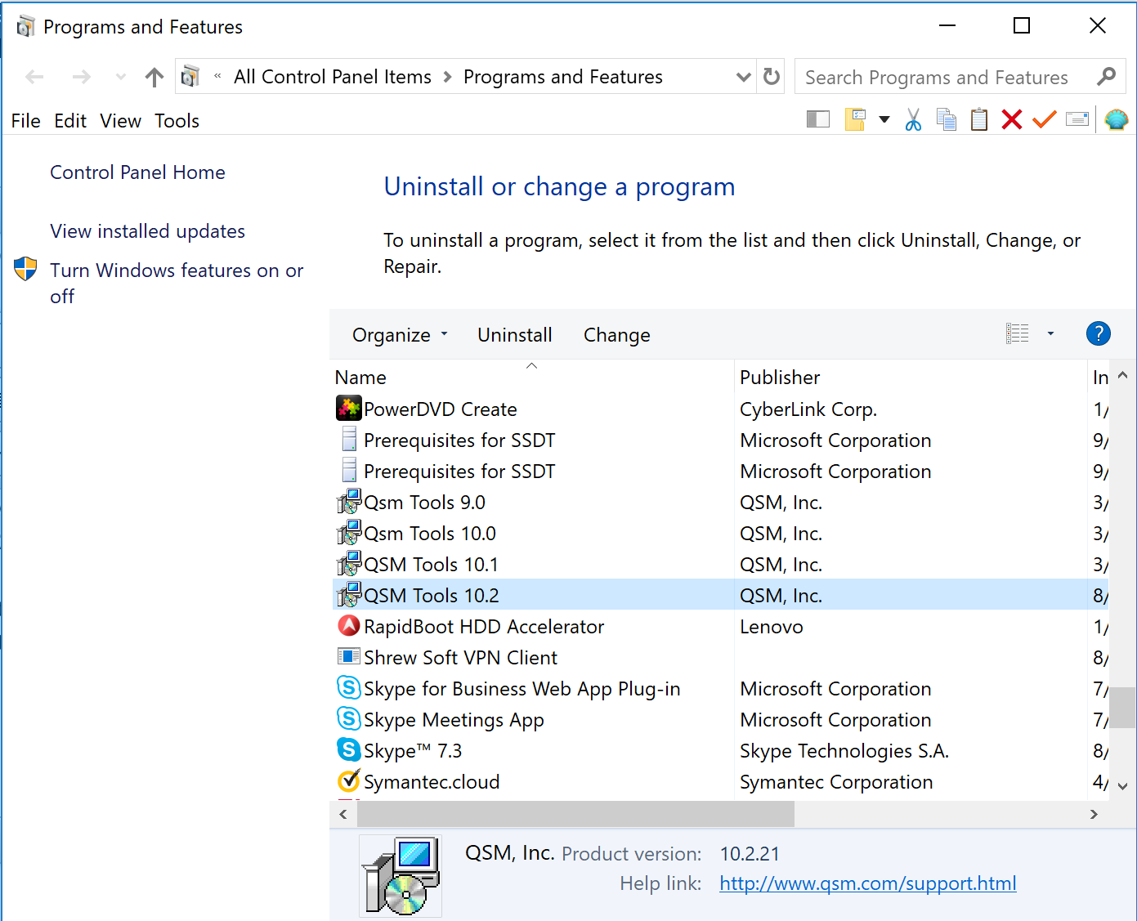Click Symantec Corporation publisher cell
Viewport: 1137px width, 921px height.
[x=836, y=782]
